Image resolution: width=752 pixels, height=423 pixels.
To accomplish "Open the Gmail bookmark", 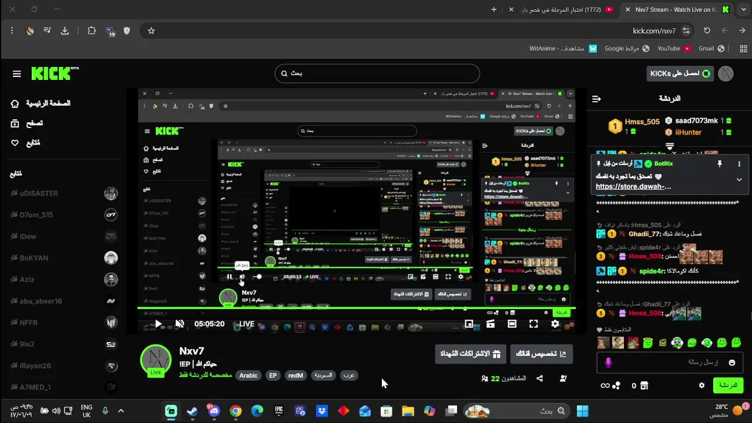I will click(711, 49).
